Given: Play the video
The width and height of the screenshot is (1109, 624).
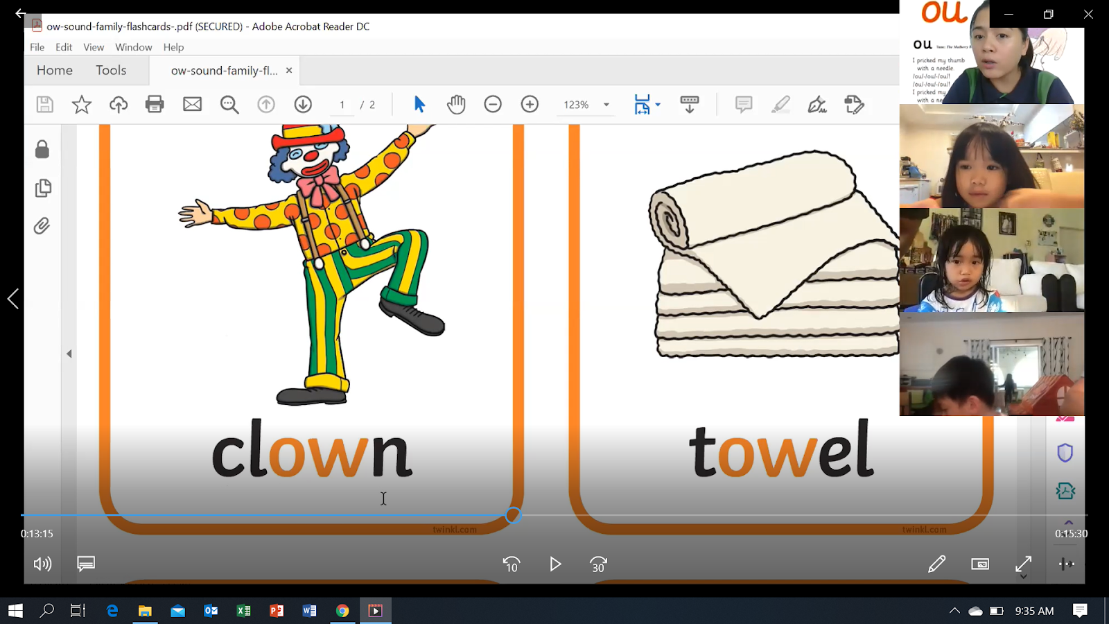Looking at the screenshot, I should click(555, 564).
